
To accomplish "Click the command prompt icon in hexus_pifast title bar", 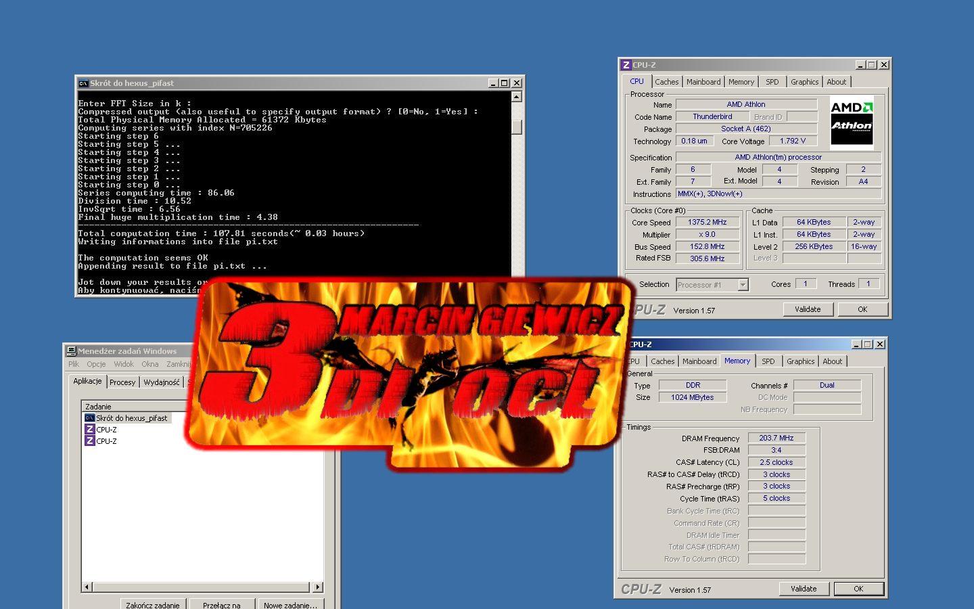I will 83,83.
